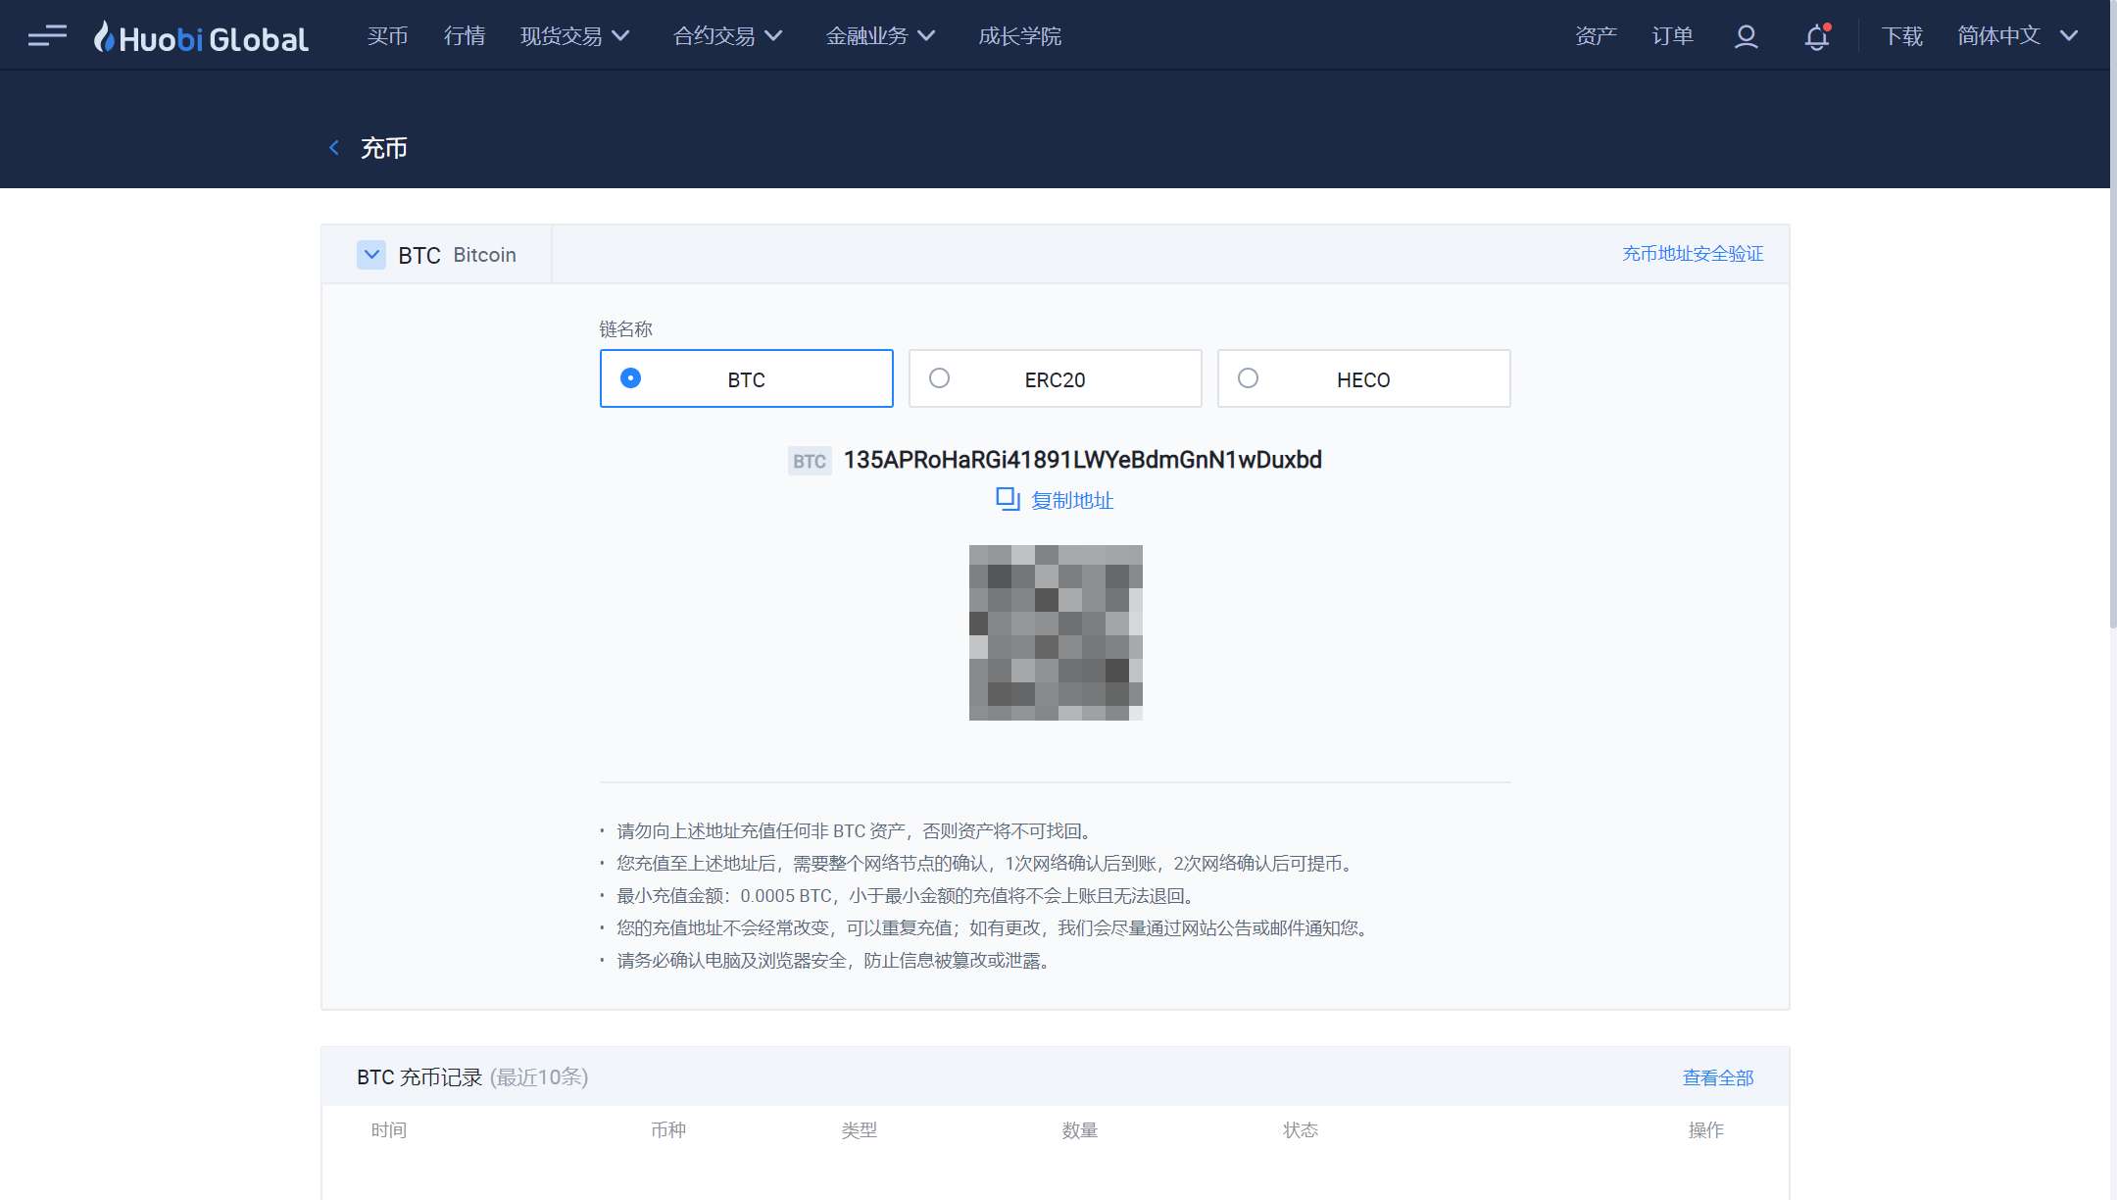This screenshot has width=2117, height=1200.
Task: Expand the 现货交易 dropdown menu
Action: 575,36
